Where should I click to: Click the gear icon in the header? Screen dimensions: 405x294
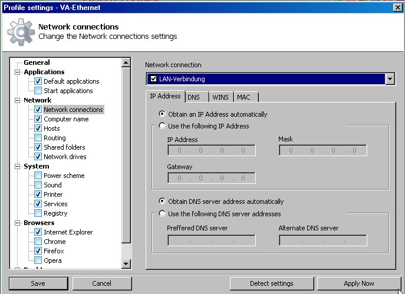pyautogui.click(x=21, y=32)
